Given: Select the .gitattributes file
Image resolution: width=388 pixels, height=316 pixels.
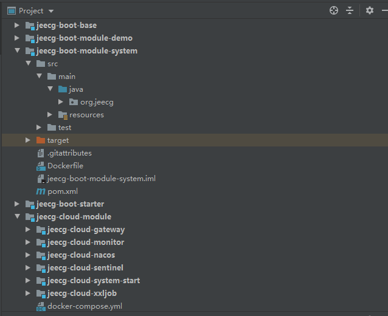Looking at the screenshot, I should tap(69, 153).
